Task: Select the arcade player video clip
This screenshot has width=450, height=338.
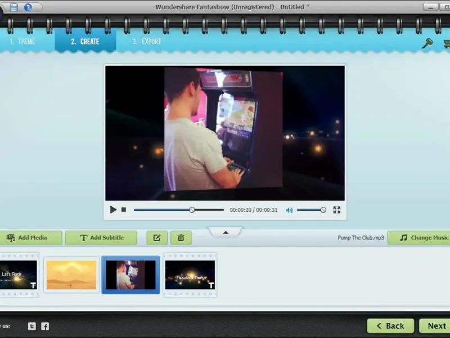Action: (130, 275)
